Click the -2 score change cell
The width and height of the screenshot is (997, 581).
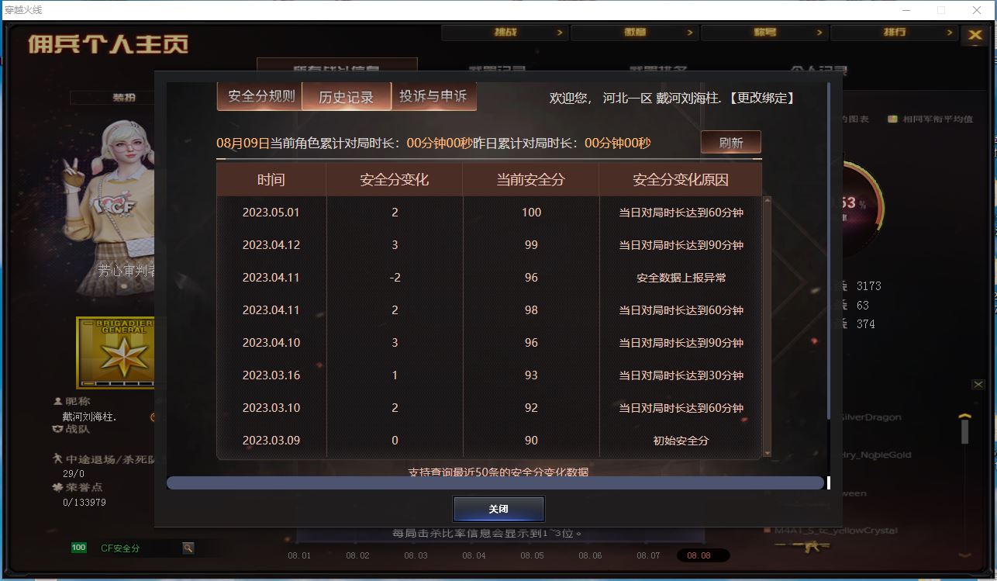395,278
